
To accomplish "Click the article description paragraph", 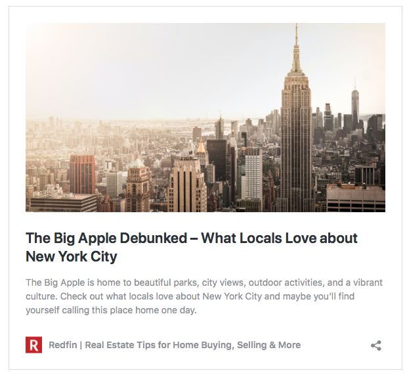I will tap(204, 296).
